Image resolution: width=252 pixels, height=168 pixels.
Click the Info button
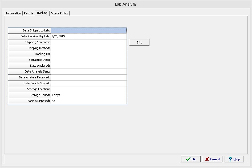[139, 42]
